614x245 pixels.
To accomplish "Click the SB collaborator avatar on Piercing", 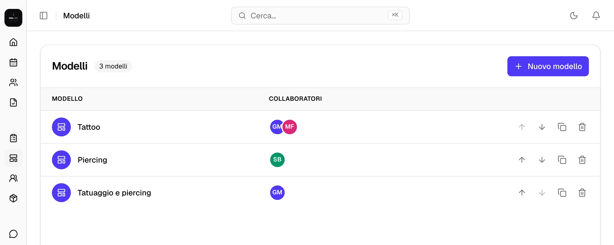I will point(277,160).
